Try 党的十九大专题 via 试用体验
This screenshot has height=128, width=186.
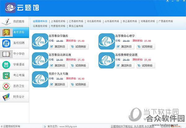click(x=79, y=85)
